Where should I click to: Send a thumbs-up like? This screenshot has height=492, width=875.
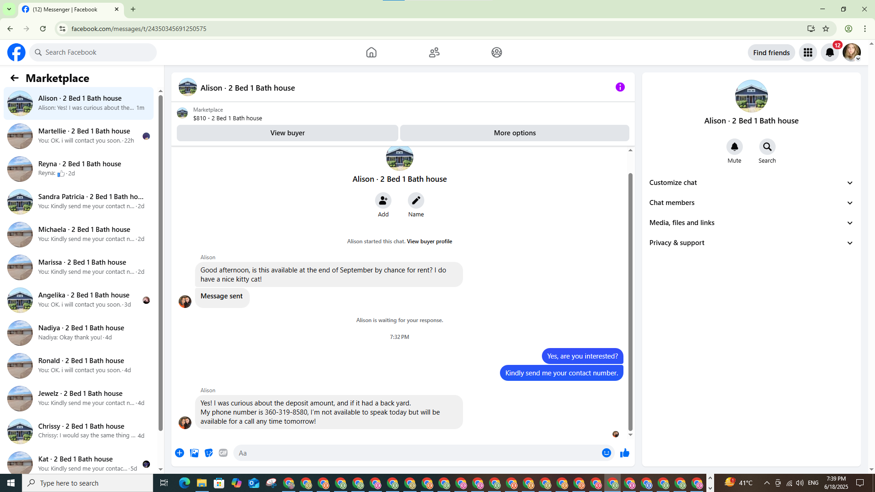pyautogui.click(x=625, y=453)
